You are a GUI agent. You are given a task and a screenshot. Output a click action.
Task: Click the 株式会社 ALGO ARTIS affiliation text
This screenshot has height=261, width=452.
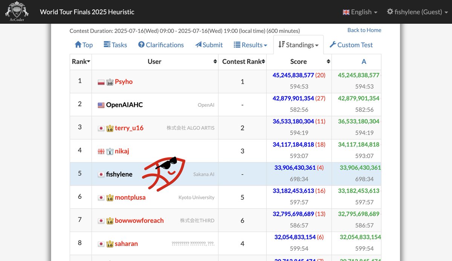pyautogui.click(x=191, y=128)
